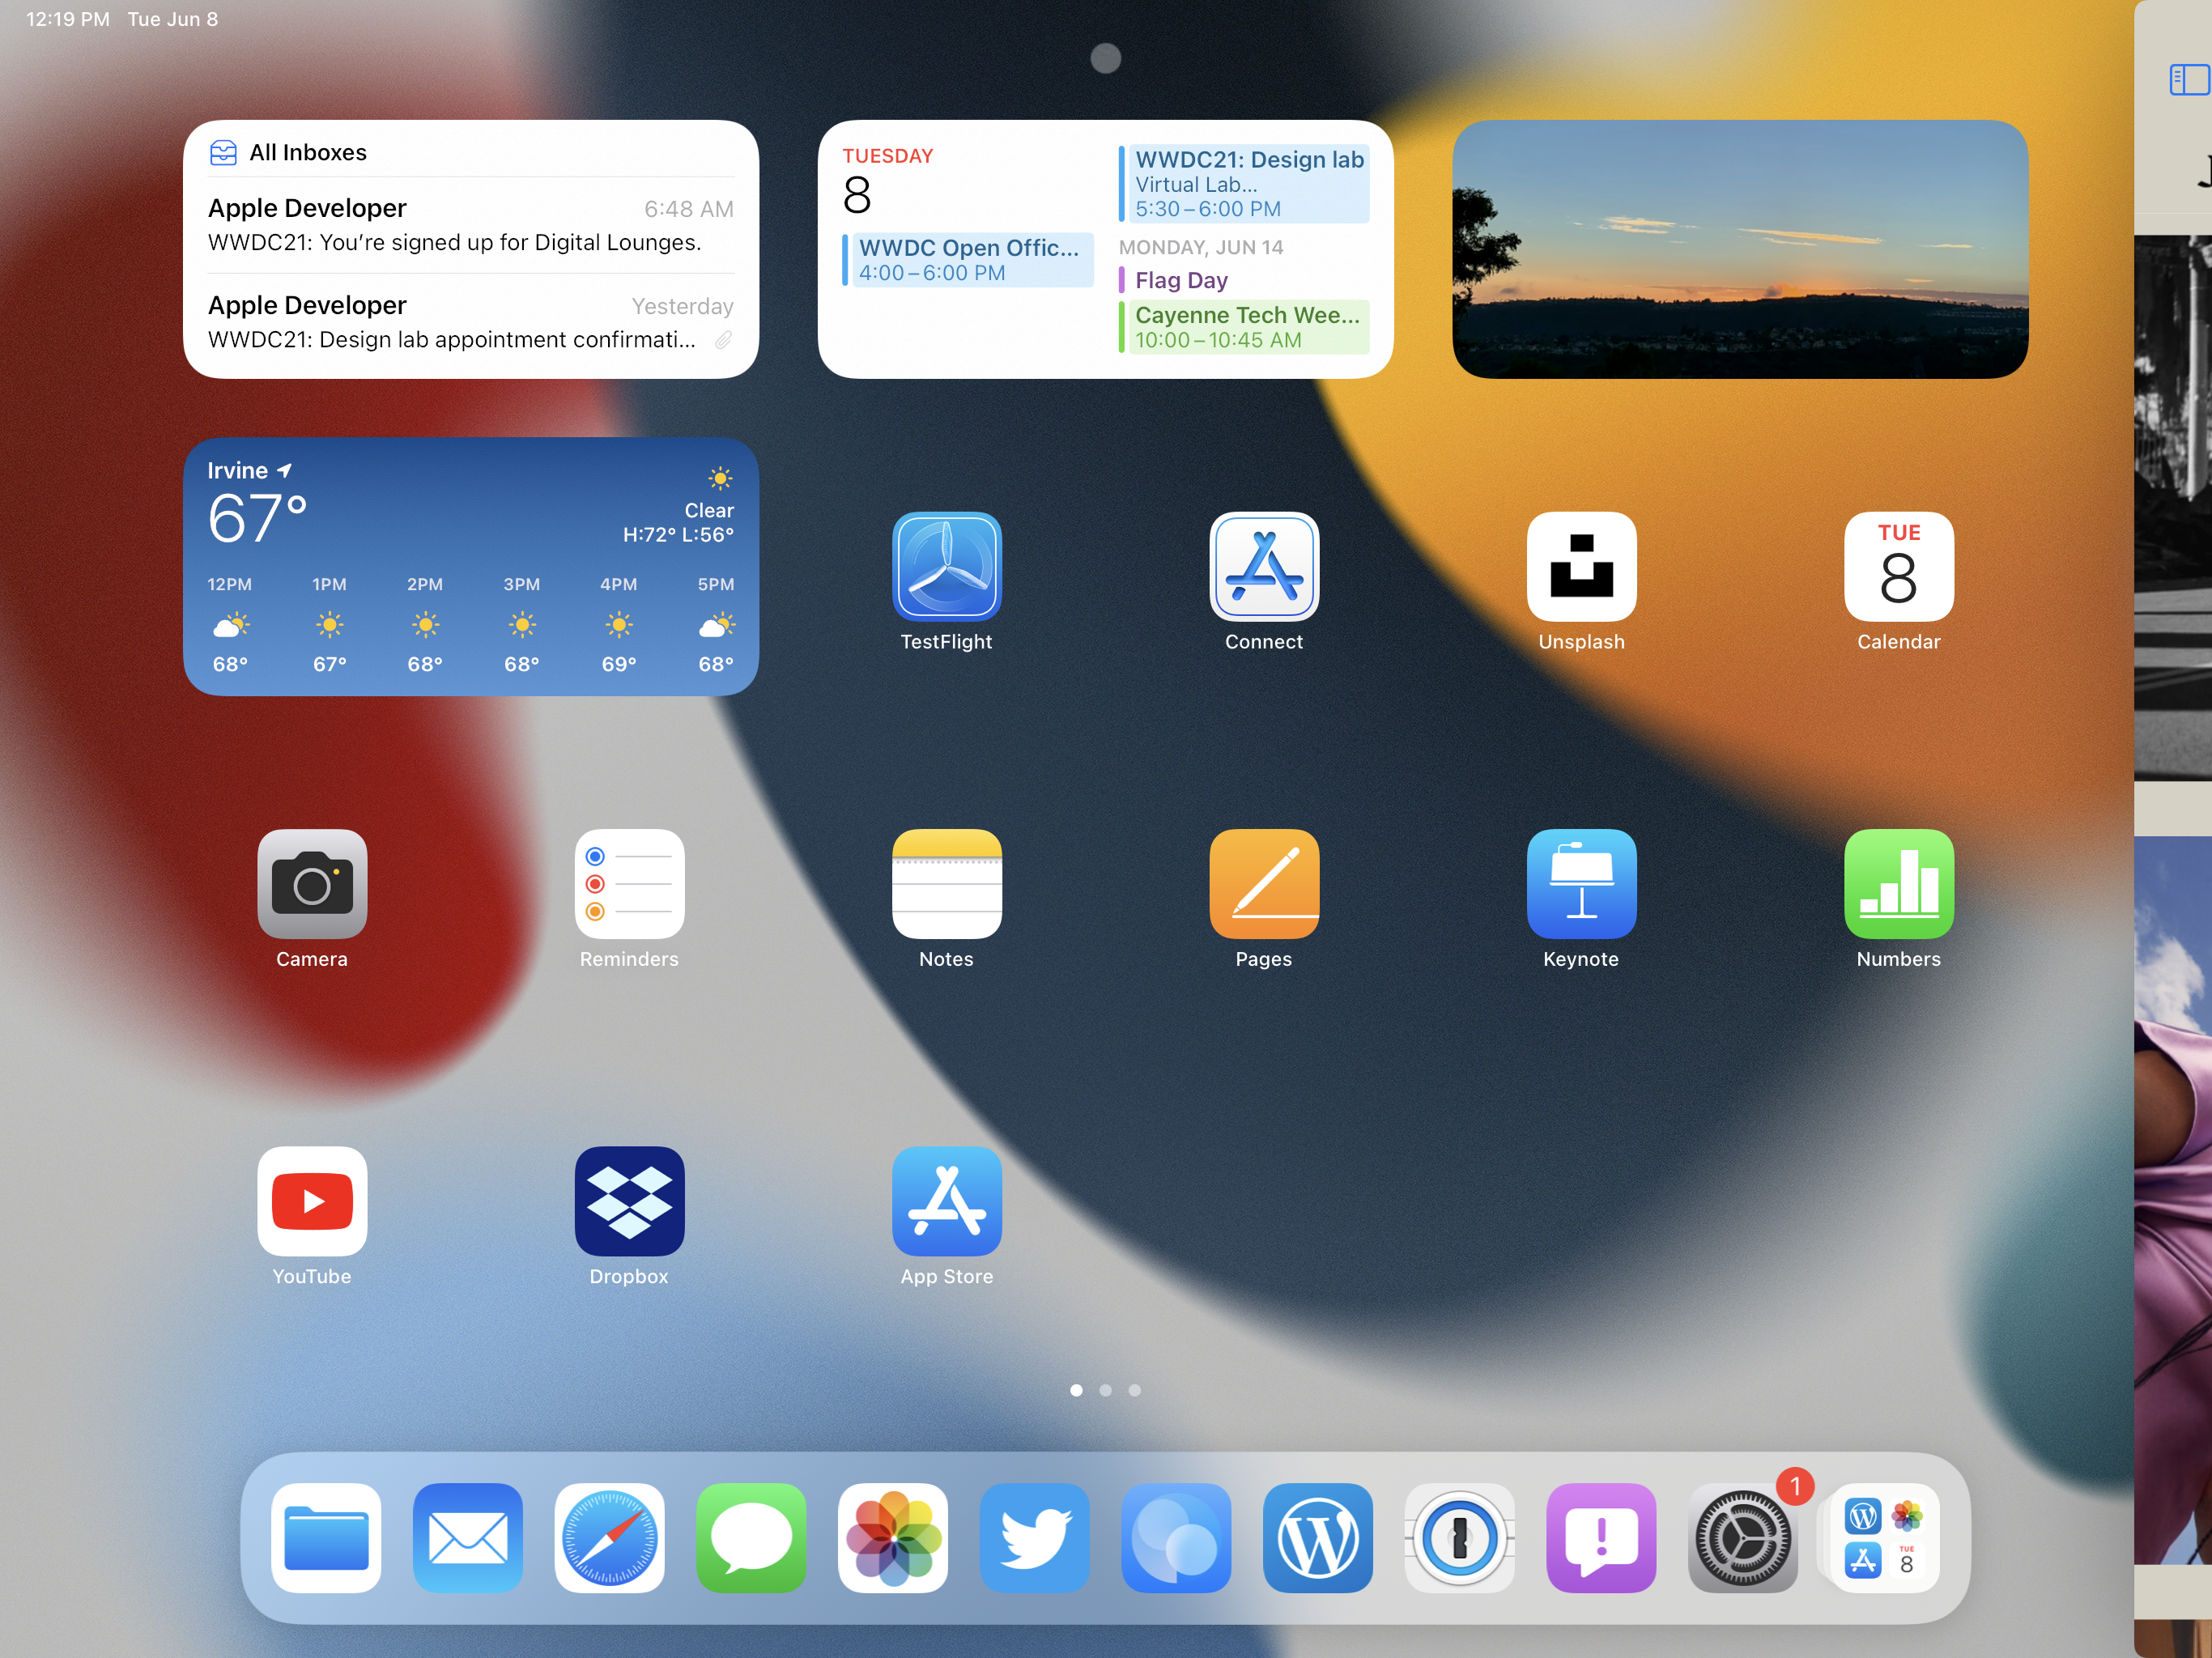Open the WWDC Open Office calendar event
2212x1658 pixels.
(x=968, y=260)
